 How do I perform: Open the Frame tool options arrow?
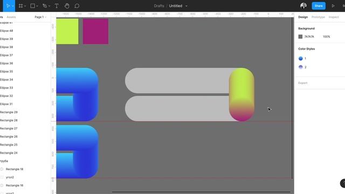point(25,6)
